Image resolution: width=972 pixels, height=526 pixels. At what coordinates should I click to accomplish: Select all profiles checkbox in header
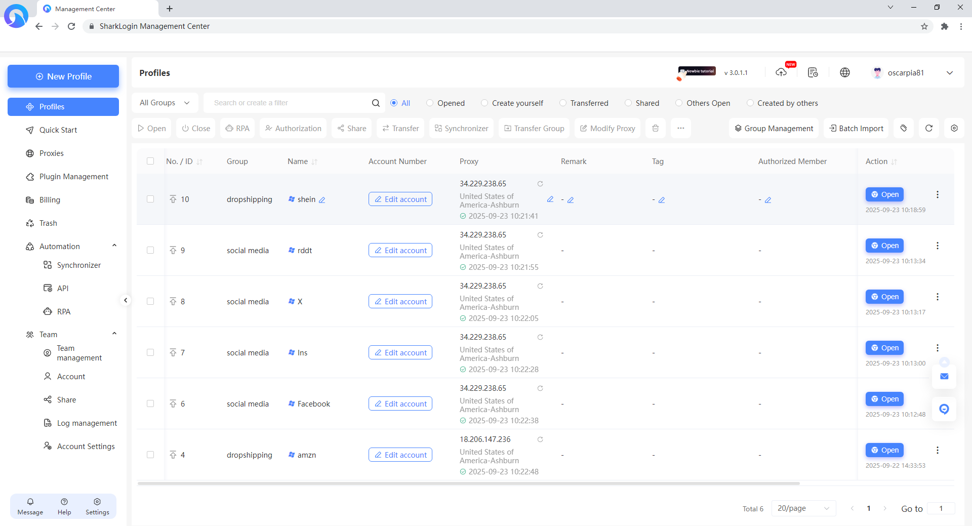[150, 161]
